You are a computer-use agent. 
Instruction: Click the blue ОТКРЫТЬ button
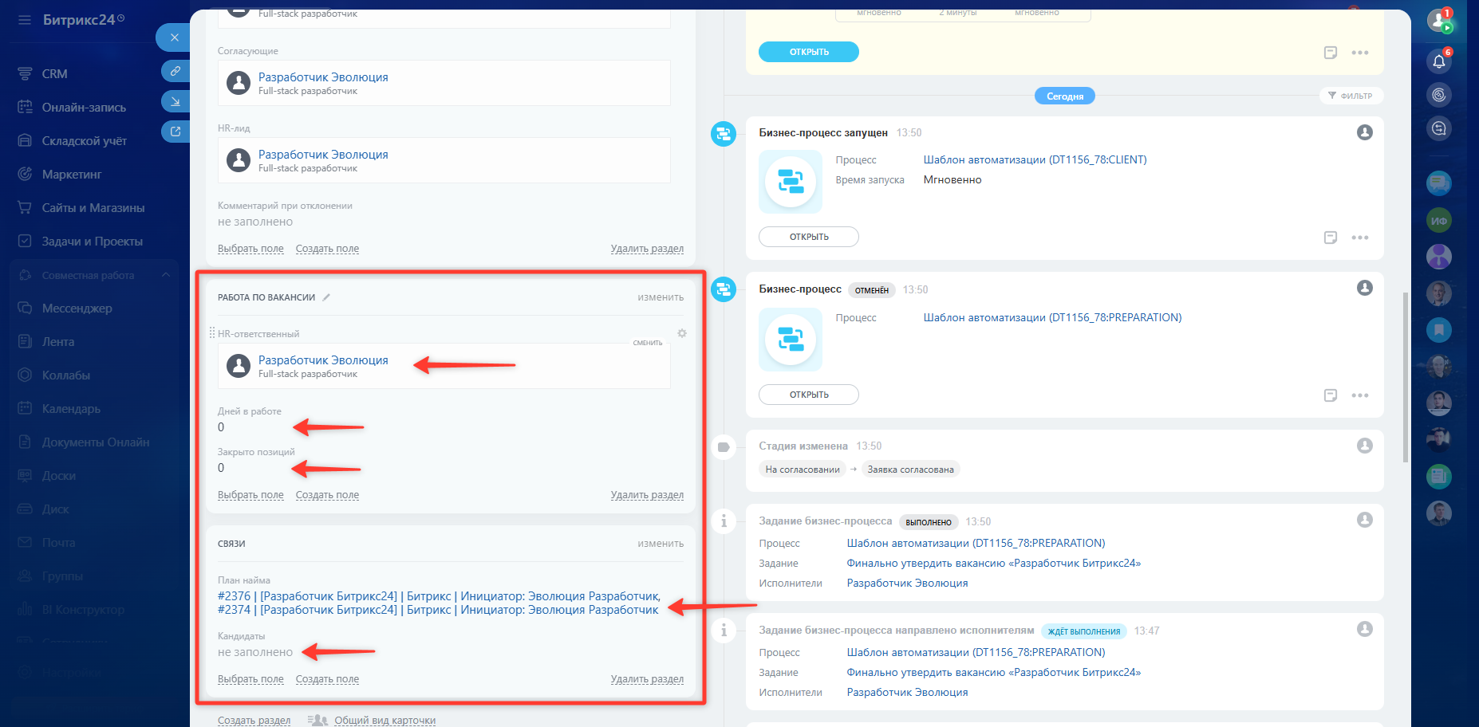pyautogui.click(x=809, y=52)
